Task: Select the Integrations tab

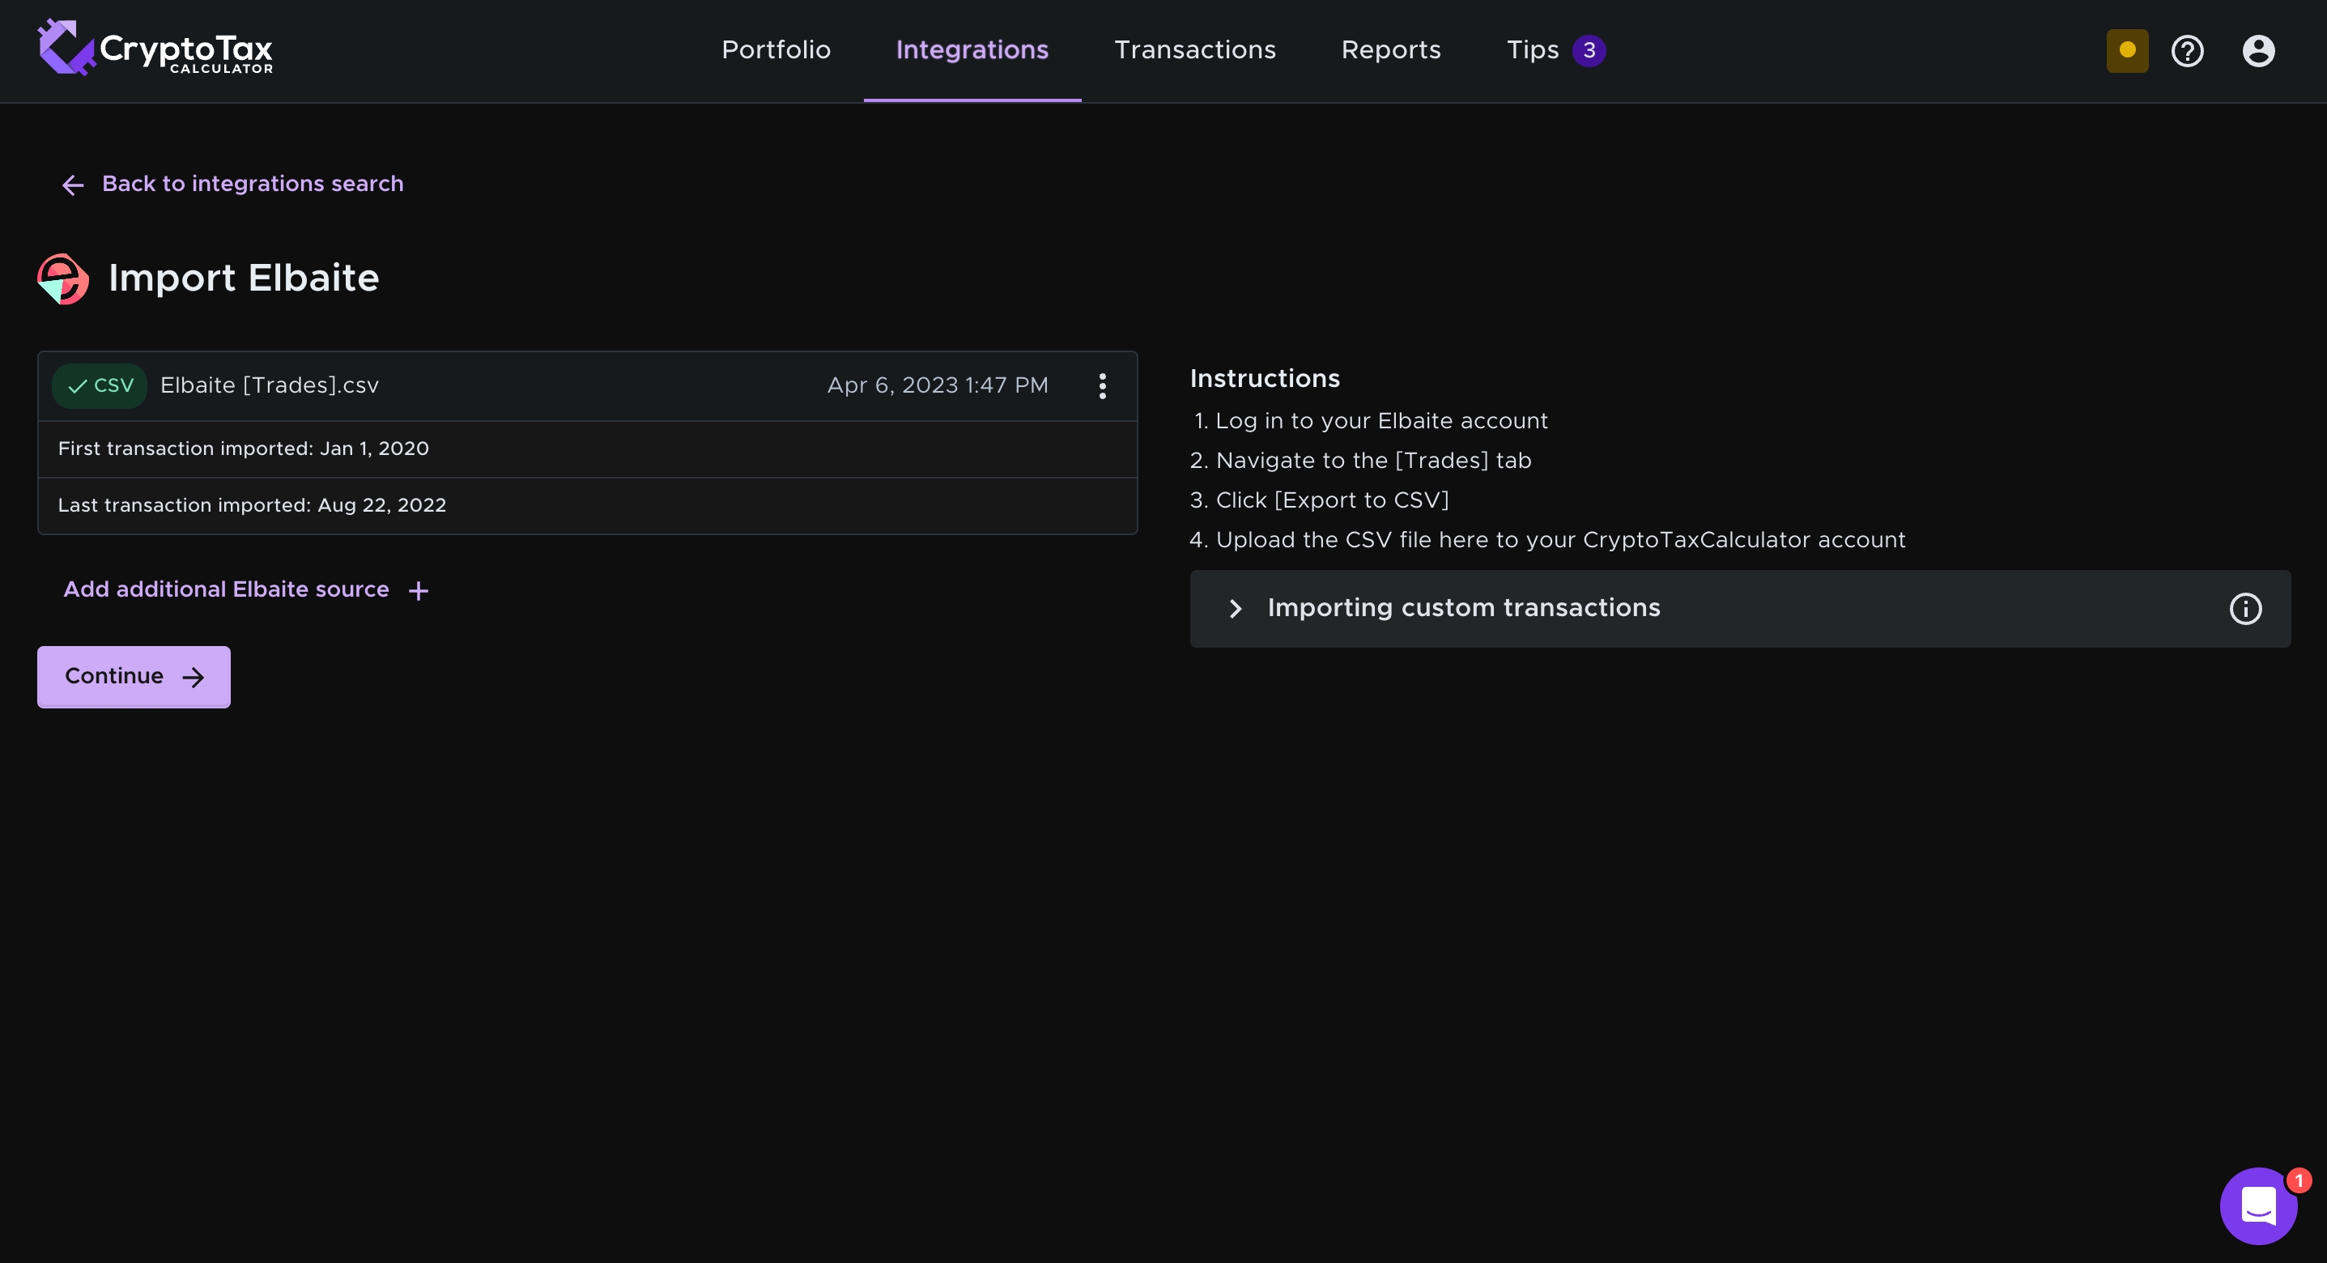Action: (972, 49)
